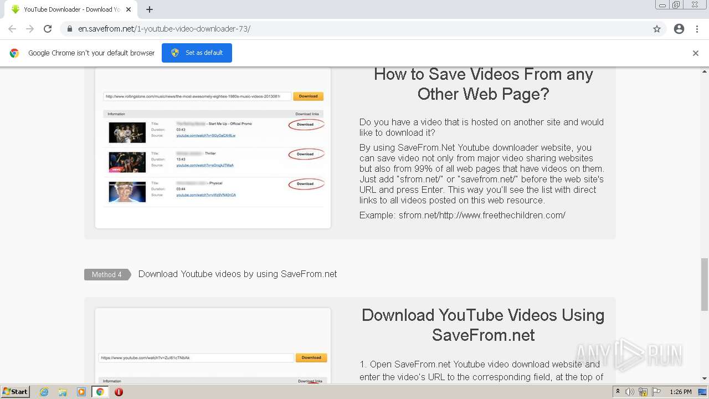Open the volume speaker tray icon
The image size is (709, 399).
click(x=630, y=392)
